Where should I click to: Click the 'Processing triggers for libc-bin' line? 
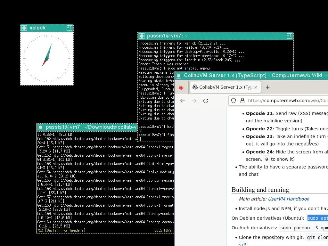[189, 60]
